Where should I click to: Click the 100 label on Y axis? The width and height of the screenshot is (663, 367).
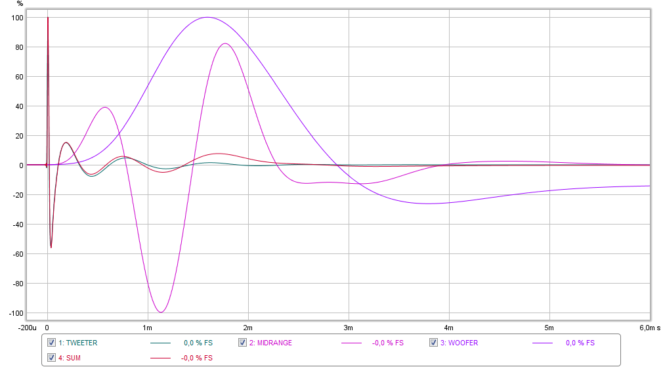tap(17, 18)
